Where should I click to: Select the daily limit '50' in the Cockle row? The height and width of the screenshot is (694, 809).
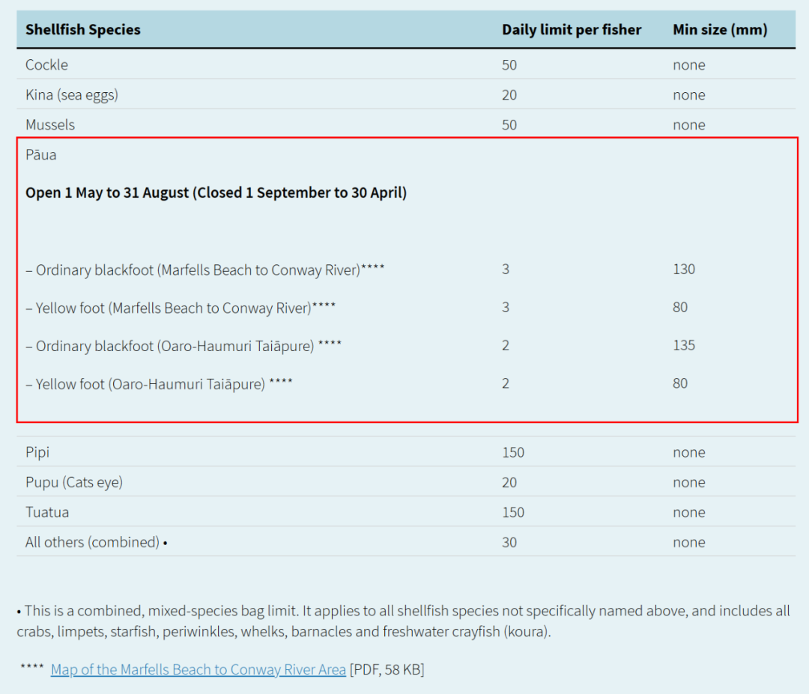coord(509,65)
